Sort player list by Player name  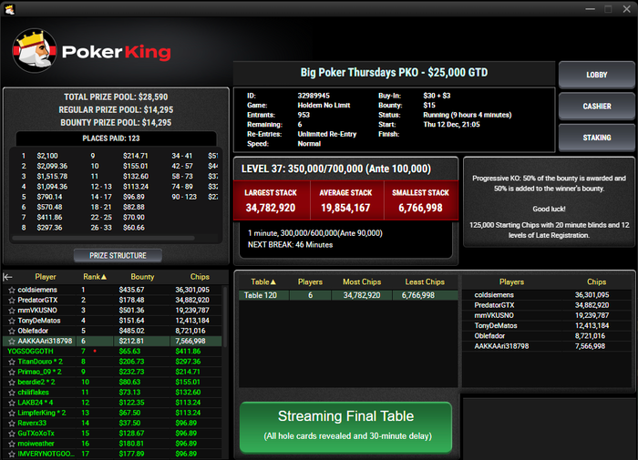pos(46,277)
